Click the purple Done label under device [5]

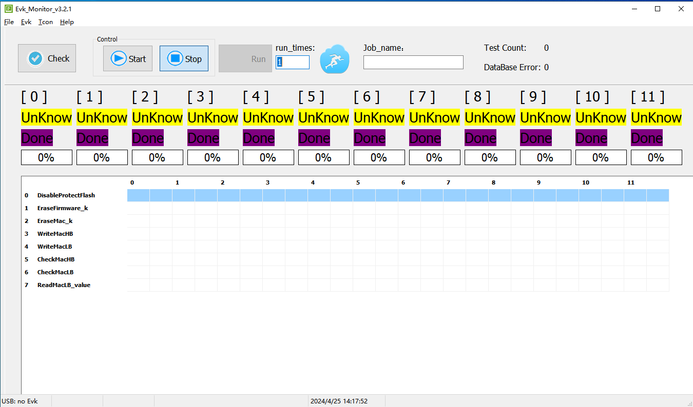[x=314, y=138]
